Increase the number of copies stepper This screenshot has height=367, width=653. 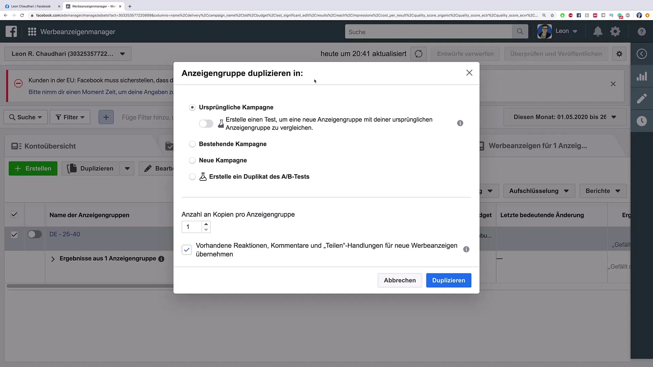point(206,224)
